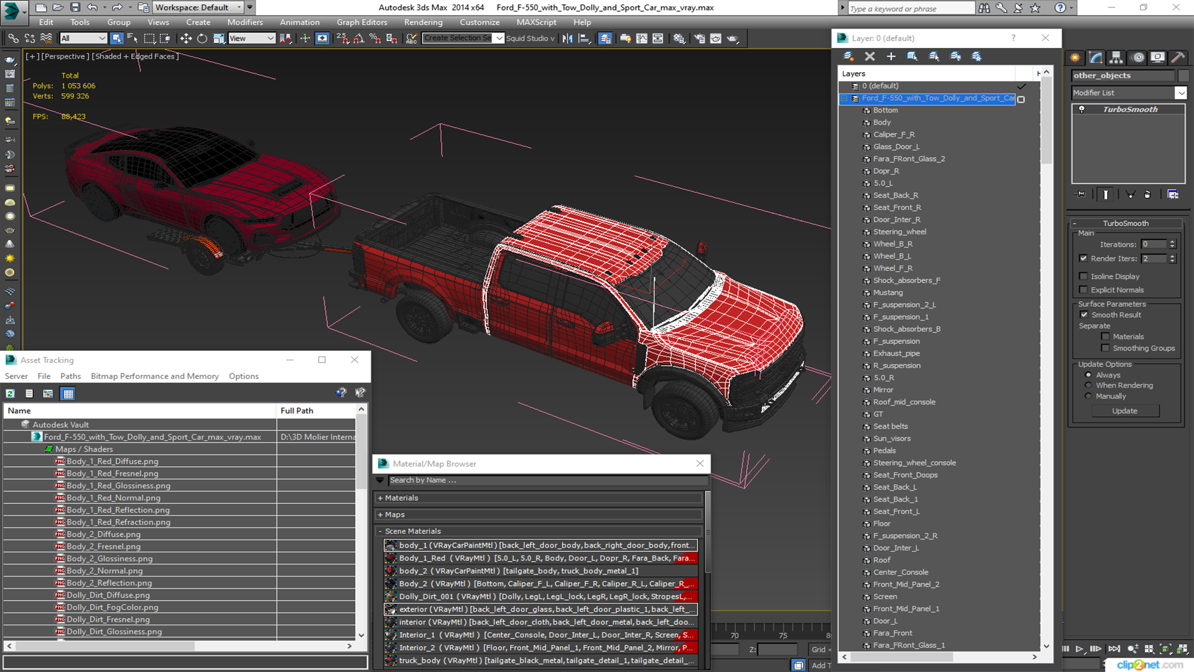Image resolution: width=1194 pixels, height=672 pixels.
Task: Click Search by Name field
Action: point(548,481)
